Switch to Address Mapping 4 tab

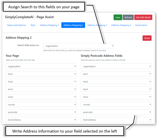coord(121,25)
